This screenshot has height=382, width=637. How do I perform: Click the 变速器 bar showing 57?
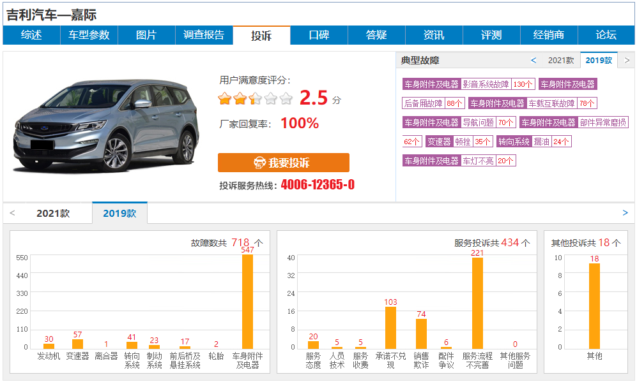coord(77,344)
